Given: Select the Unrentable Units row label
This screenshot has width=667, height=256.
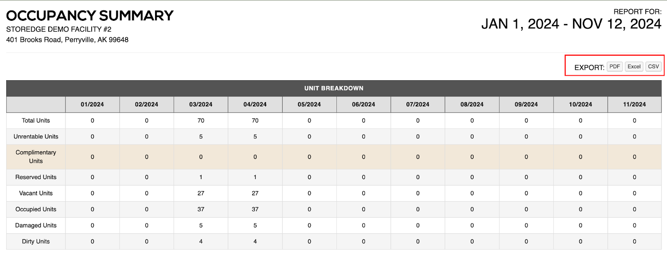Looking at the screenshot, I should pos(36,136).
